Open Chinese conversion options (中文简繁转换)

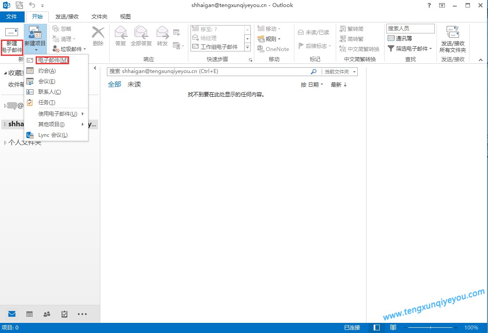359,49
